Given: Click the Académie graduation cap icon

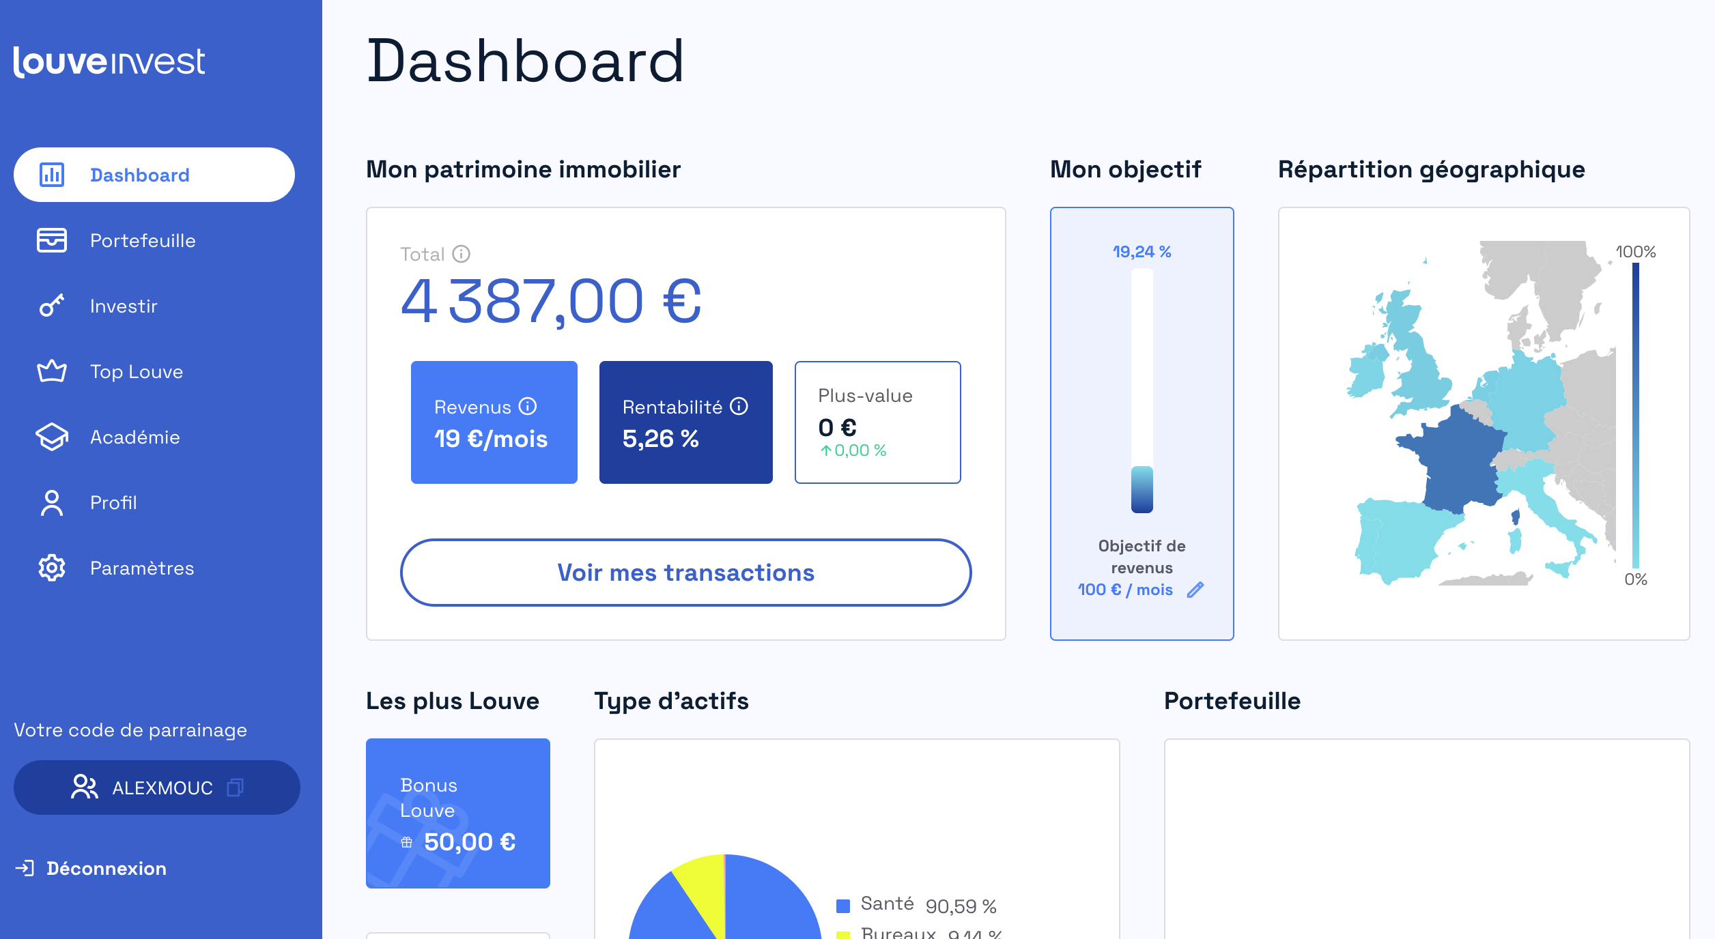Looking at the screenshot, I should coord(52,437).
